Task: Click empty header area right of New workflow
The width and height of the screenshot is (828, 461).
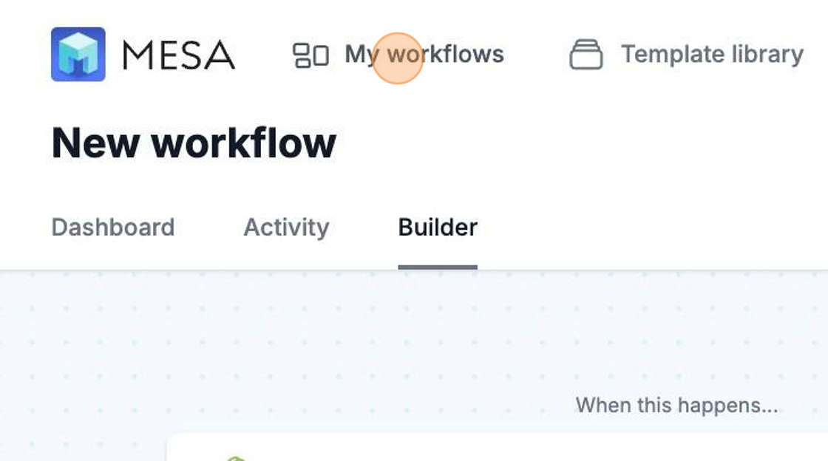Action: pos(577,143)
